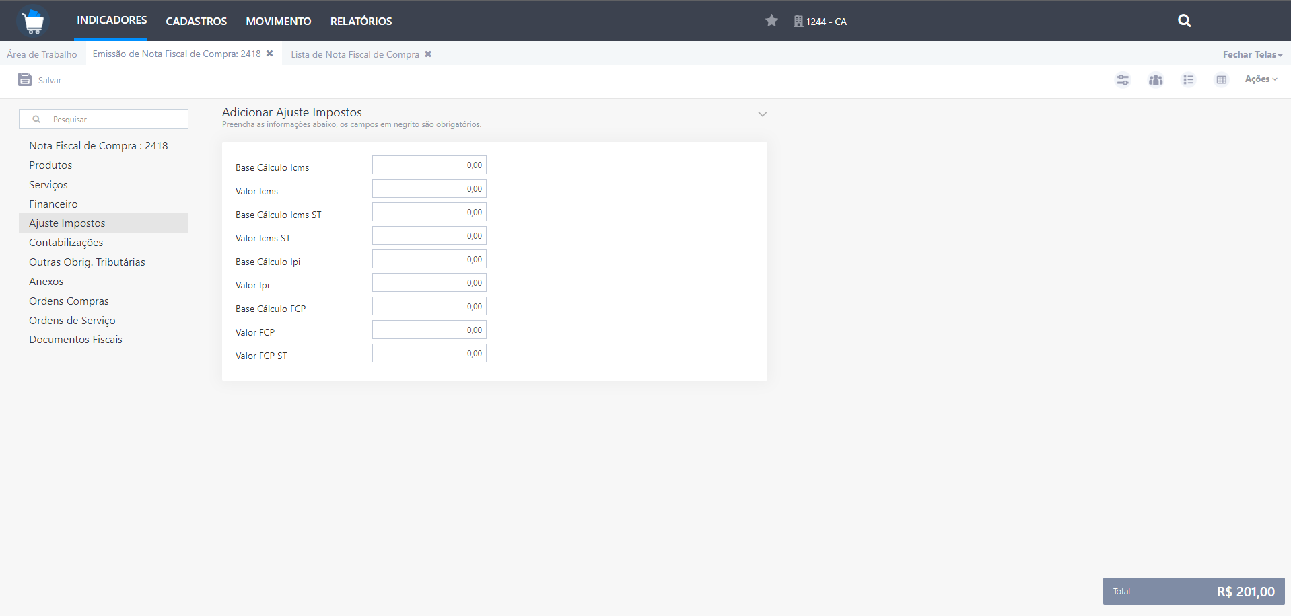Click the Valor Icms input field
Screen dimensions: 1291x616
[429, 188]
